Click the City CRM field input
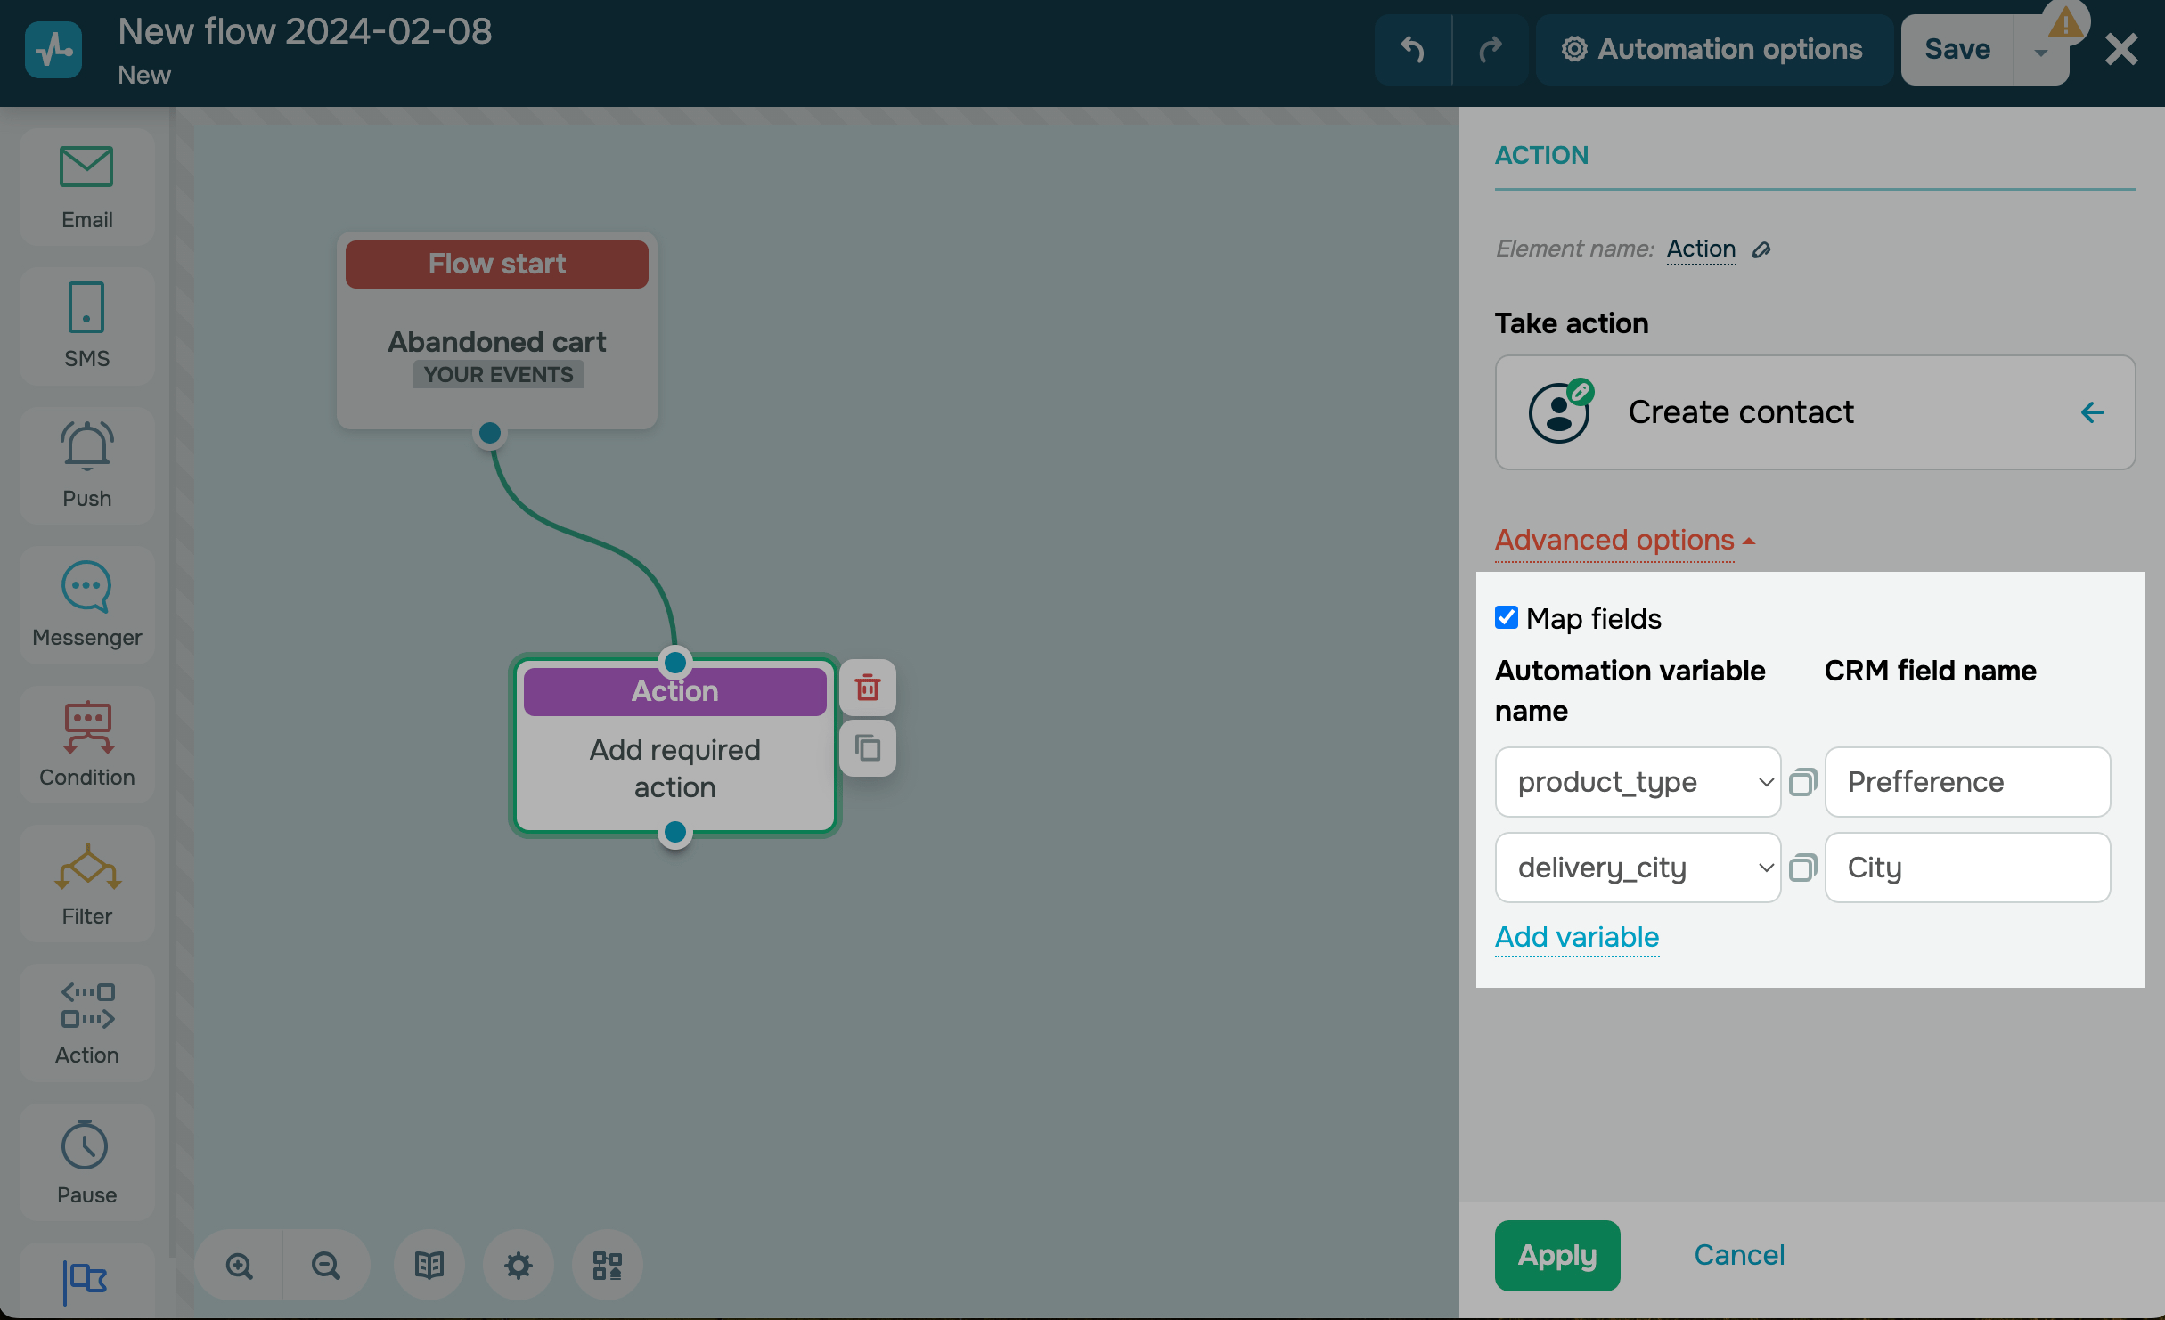The width and height of the screenshot is (2165, 1320). point(1967,868)
